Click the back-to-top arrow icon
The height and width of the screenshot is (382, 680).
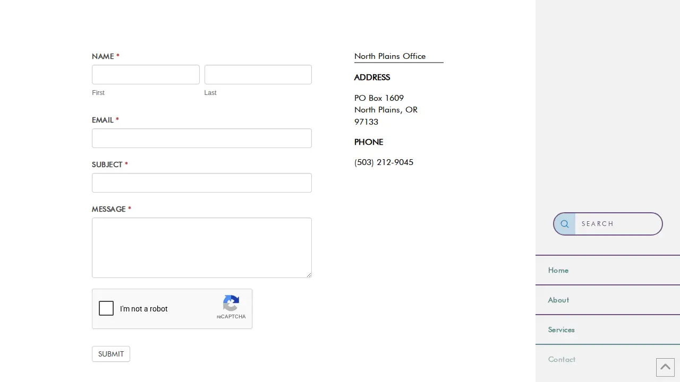point(665,367)
